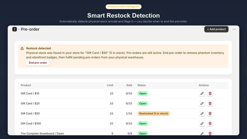247x139 pixels.
Task: Click the Pre-order breadcrumb title
Action: (x=30, y=29)
